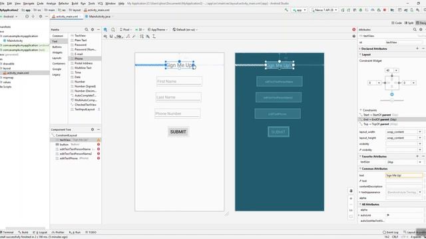426x239 pixels.
Task: Switch editor to Code view
Action: (397, 23)
